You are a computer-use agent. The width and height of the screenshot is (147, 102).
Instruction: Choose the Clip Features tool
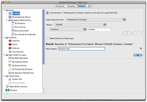pos(18,52)
